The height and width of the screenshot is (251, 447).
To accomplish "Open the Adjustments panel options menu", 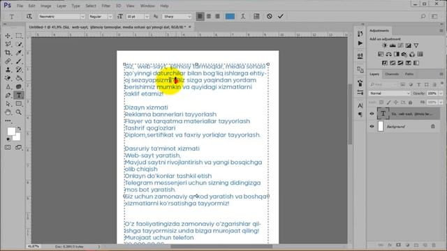I will pyautogui.click(x=441, y=31).
